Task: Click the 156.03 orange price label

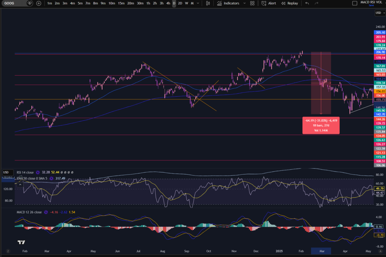Action: point(380,91)
